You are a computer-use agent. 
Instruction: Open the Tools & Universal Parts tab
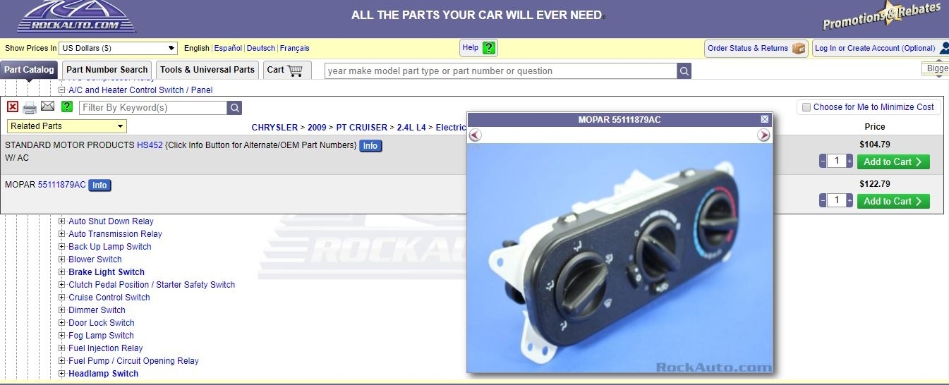pyautogui.click(x=207, y=70)
